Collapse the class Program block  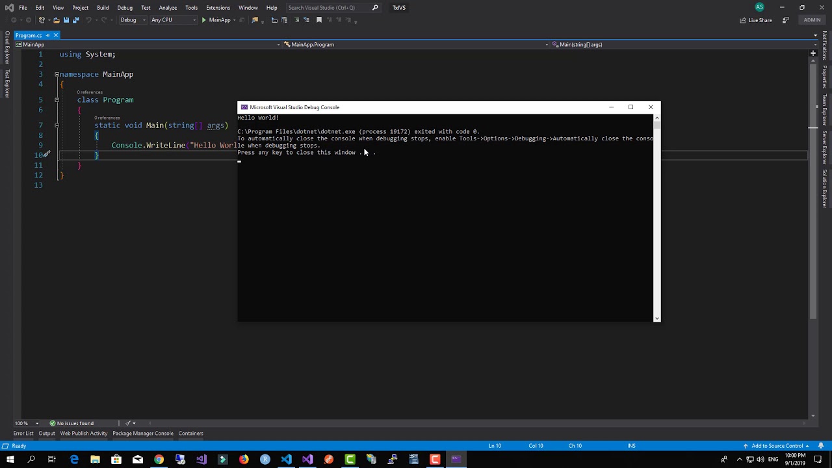[x=57, y=99]
